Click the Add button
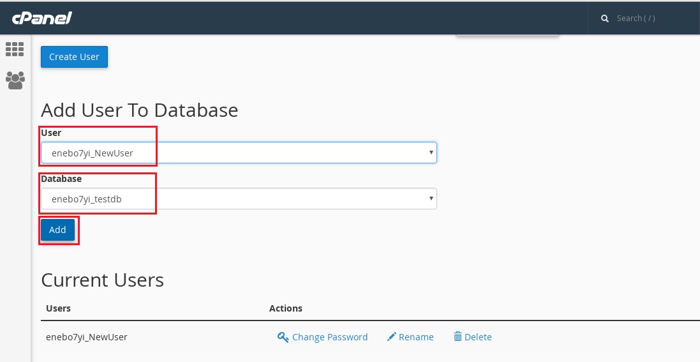Image resolution: width=700 pixels, height=362 pixels. [x=57, y=230]
